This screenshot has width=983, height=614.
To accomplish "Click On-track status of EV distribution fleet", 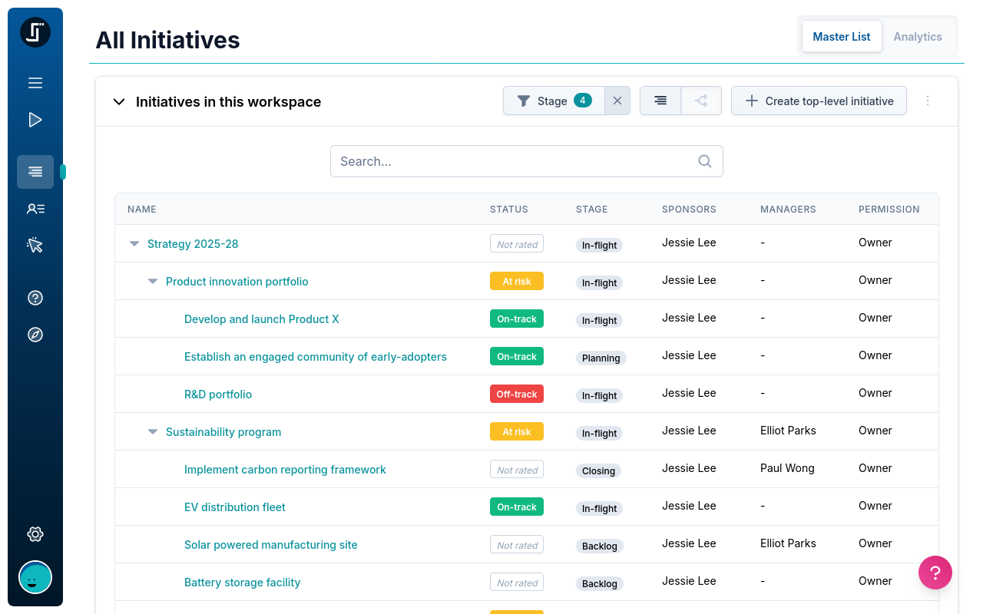I will click(517, 507).
